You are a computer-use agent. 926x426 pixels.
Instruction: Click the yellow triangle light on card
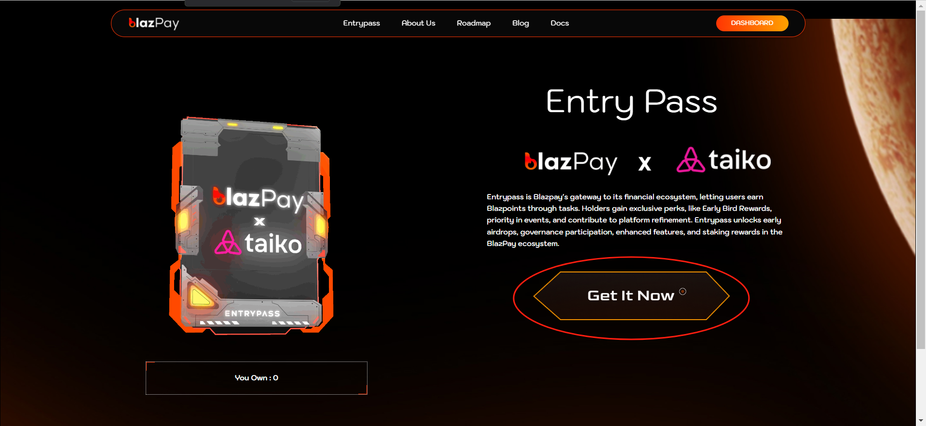[200, 297]
